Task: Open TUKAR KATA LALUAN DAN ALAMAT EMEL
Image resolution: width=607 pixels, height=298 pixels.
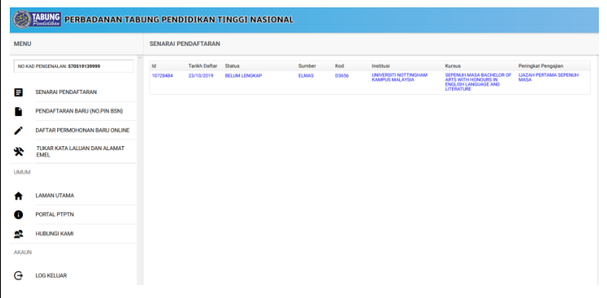Action: click(81, 152)
